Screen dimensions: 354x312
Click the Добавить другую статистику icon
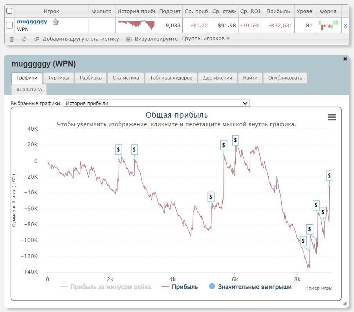[x=37, y=39]
